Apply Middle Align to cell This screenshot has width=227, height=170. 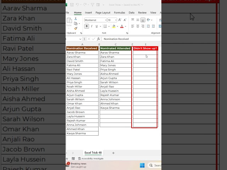tap(138, 20)
